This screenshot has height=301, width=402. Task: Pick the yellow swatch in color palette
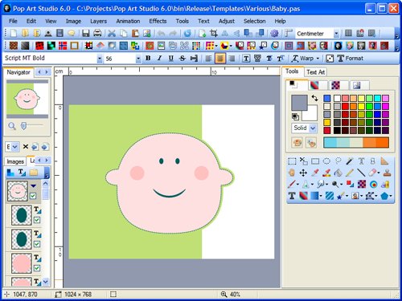pyautogui.click(x=361, y=107)
